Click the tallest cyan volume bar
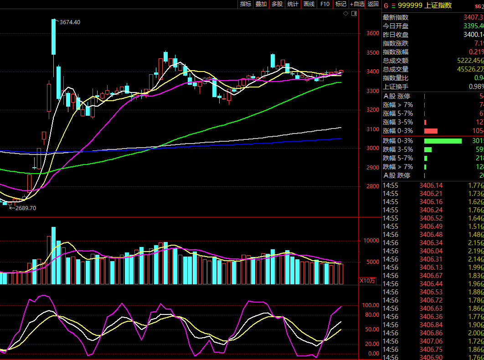This screenshot has width=484, height=360. point(53,255)
